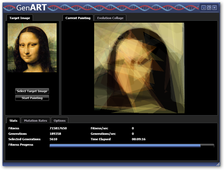224x170 pixels.
Task: Click the Fitness value 715817650
Action: [x=58, y=128]
